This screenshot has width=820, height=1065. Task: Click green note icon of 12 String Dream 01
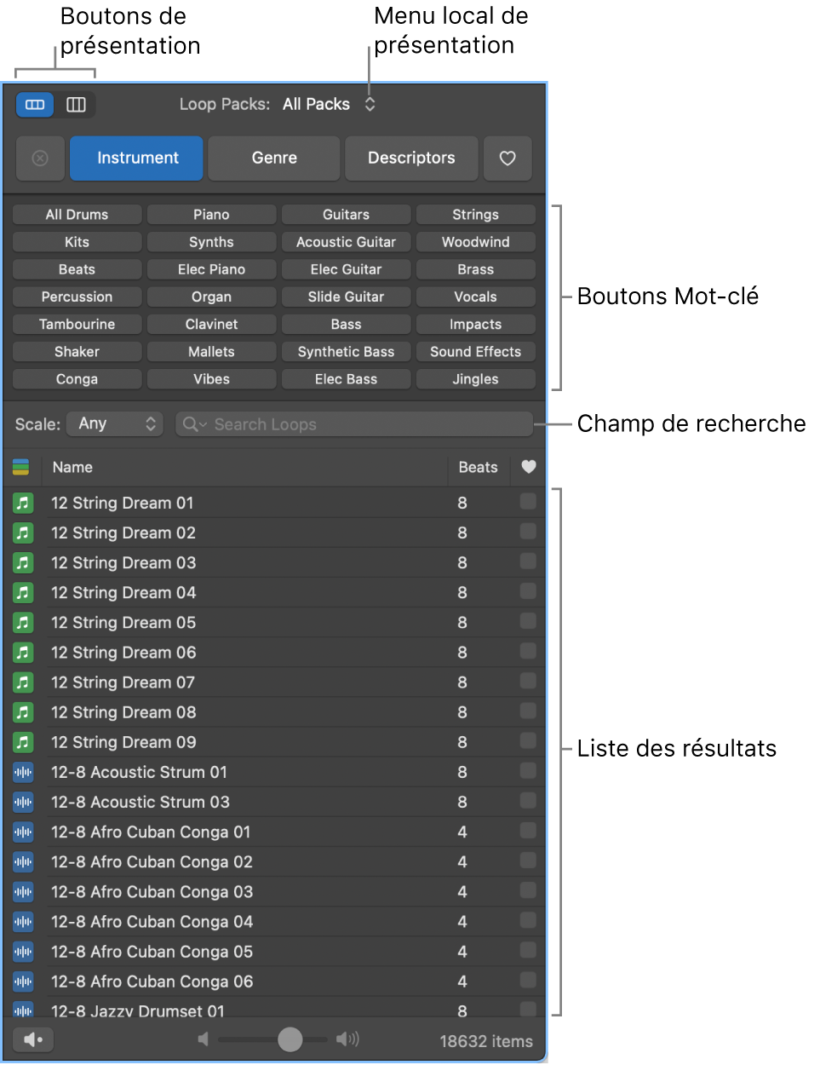tap(23, 503)
